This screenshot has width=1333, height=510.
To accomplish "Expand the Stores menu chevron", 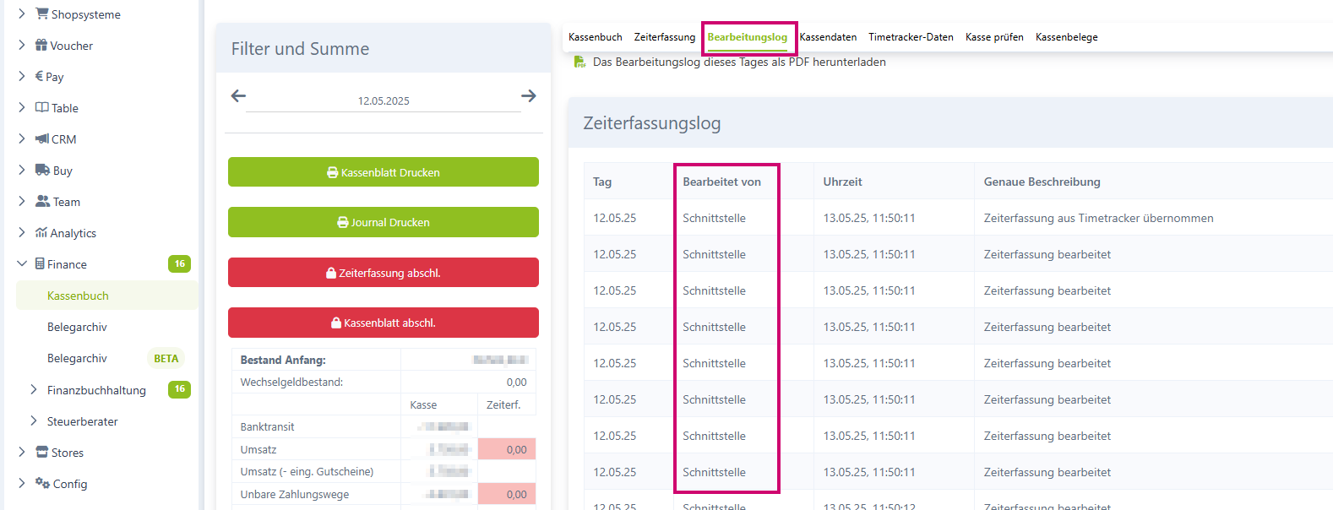I will (x=21, y=452).
